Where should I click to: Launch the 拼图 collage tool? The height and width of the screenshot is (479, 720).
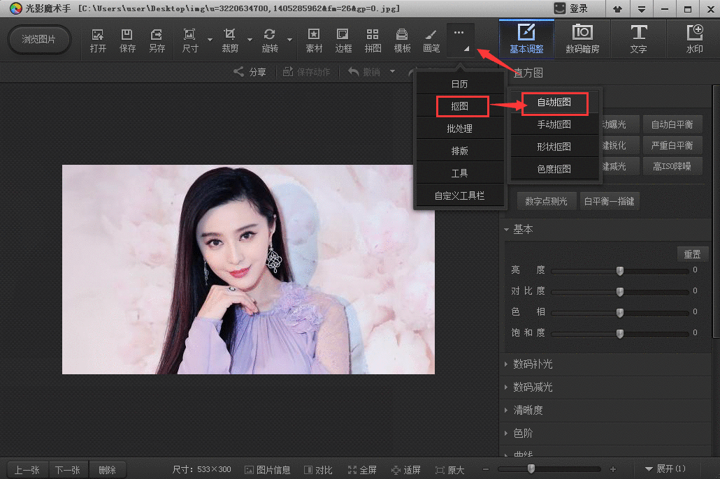click(372, 39)
